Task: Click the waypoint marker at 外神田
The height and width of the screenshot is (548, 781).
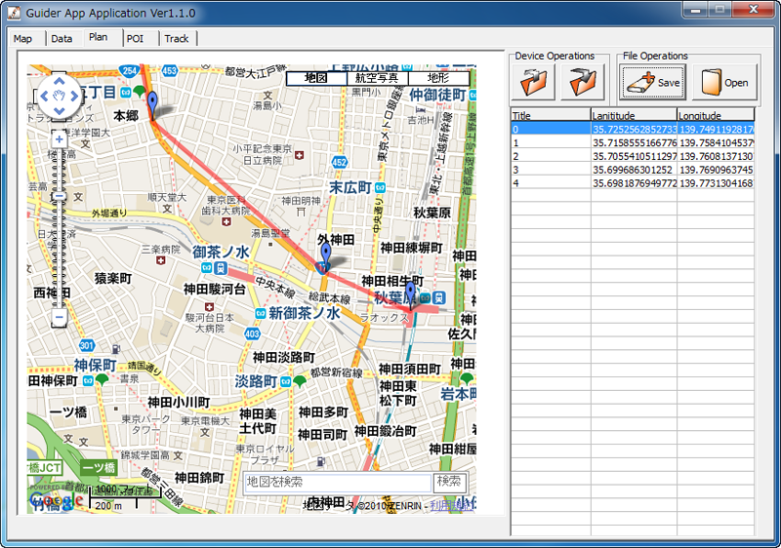Action: 326,254
